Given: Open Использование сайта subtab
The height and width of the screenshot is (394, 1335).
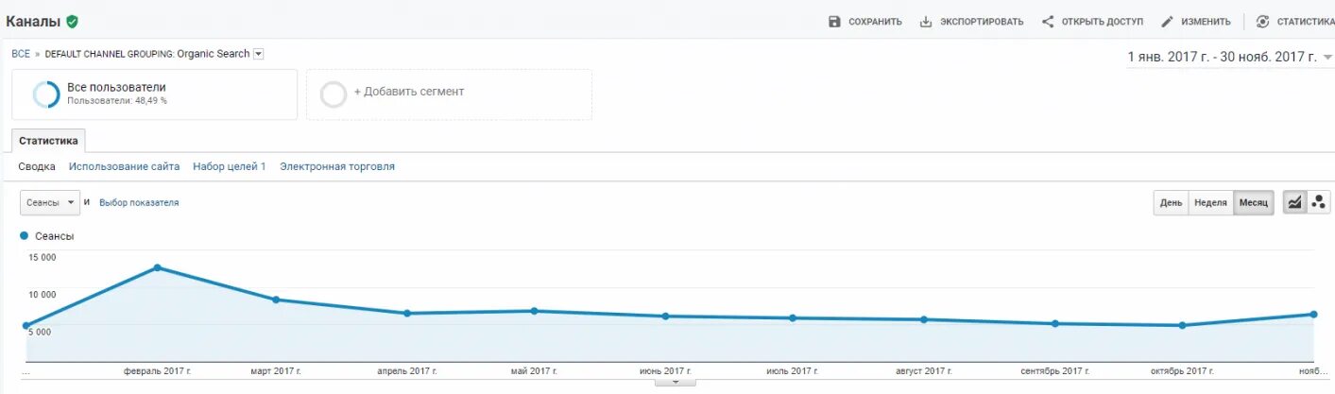Looking at the screenshot, I should [x=124, y=166].
